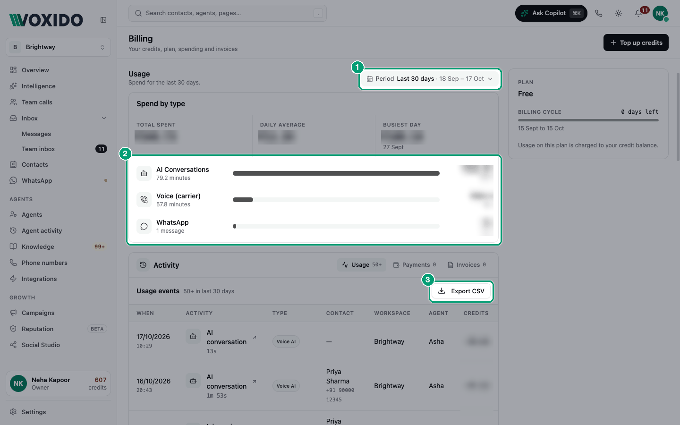Open the Period Last 30 days dropdown
The width and height of the screenshot is (680, 425).
[430, 79]
